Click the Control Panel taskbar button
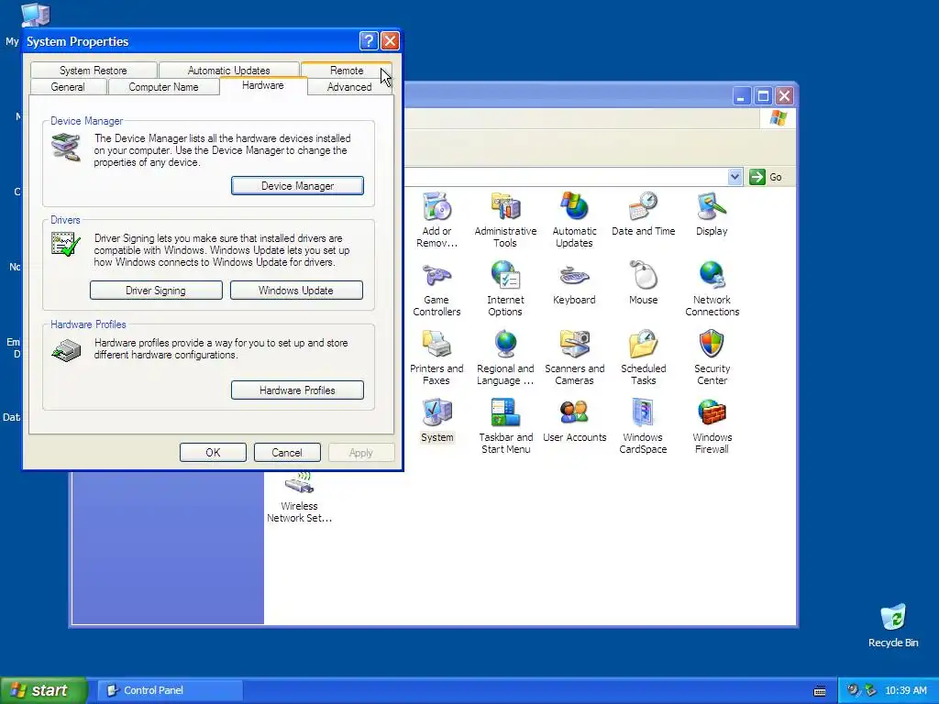939x704 pixels. (170, 690)
